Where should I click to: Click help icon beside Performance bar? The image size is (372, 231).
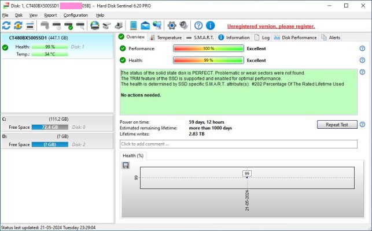point(362,49)
